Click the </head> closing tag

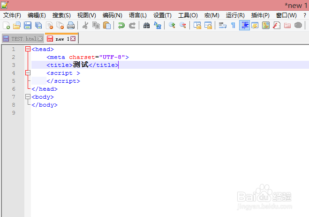point(45,89)
